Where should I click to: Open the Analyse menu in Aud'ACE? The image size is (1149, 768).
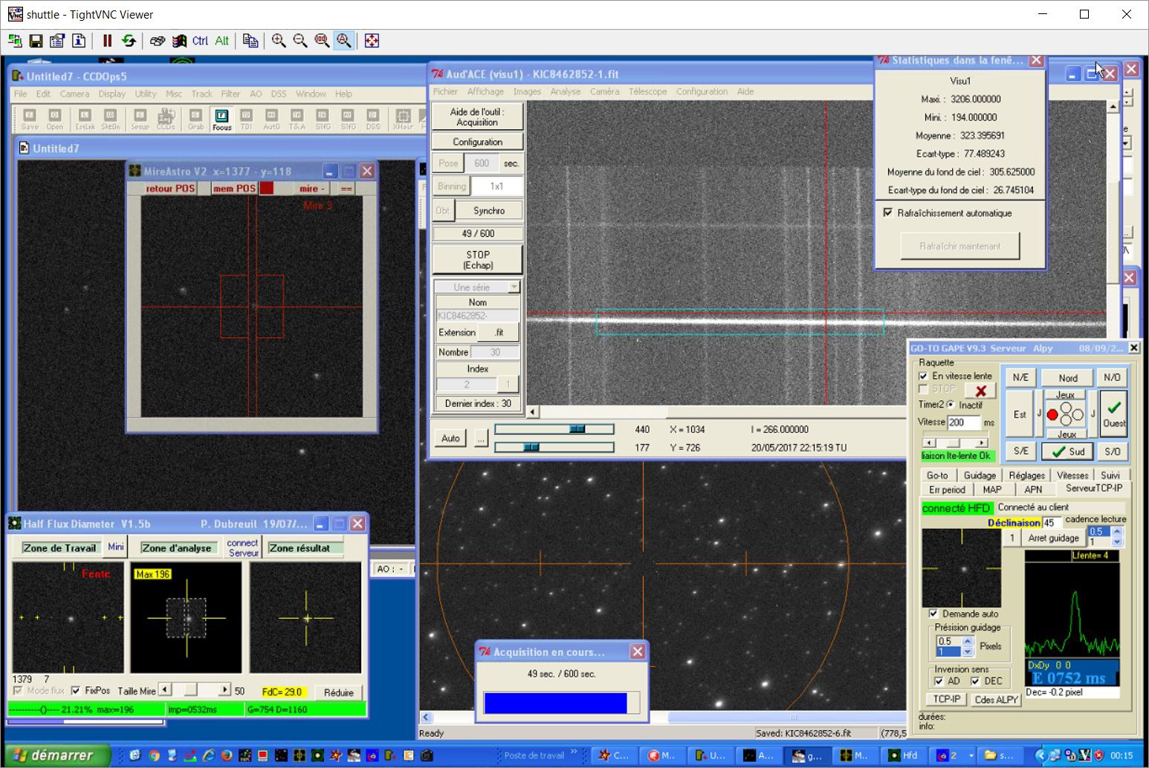click(565, 91)
